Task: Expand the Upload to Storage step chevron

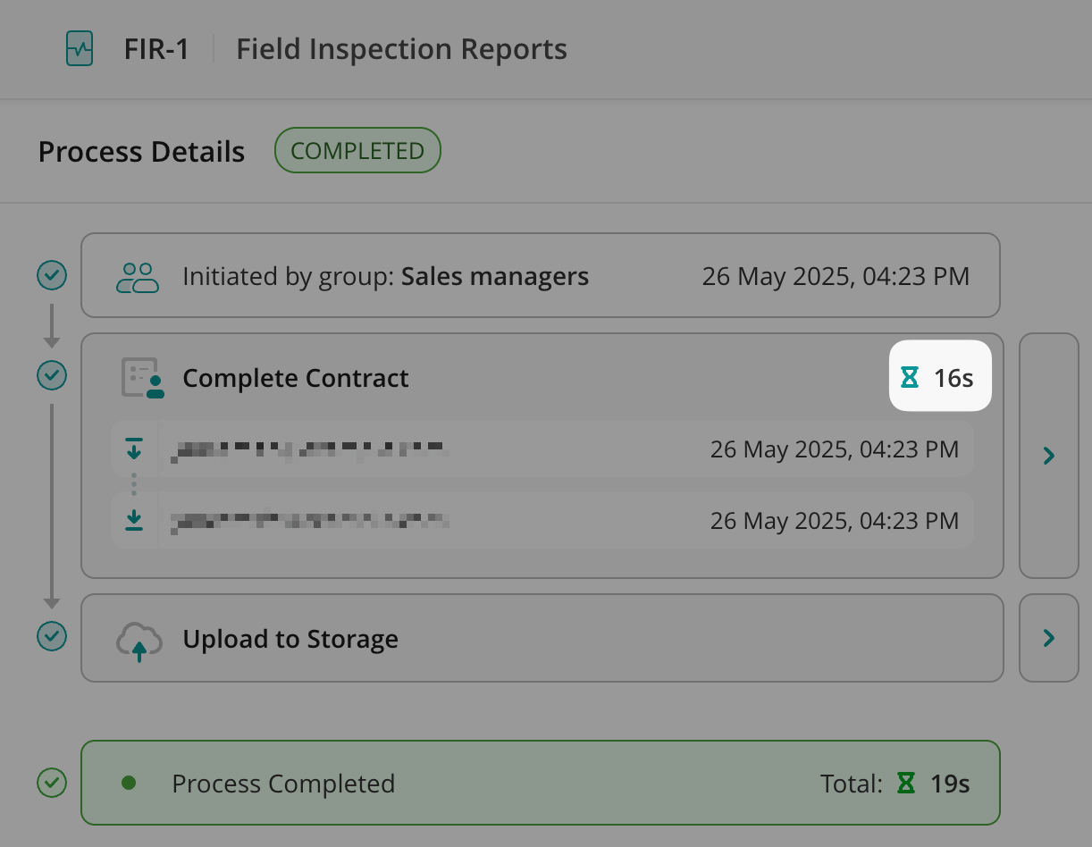Action: point(1049,638)
